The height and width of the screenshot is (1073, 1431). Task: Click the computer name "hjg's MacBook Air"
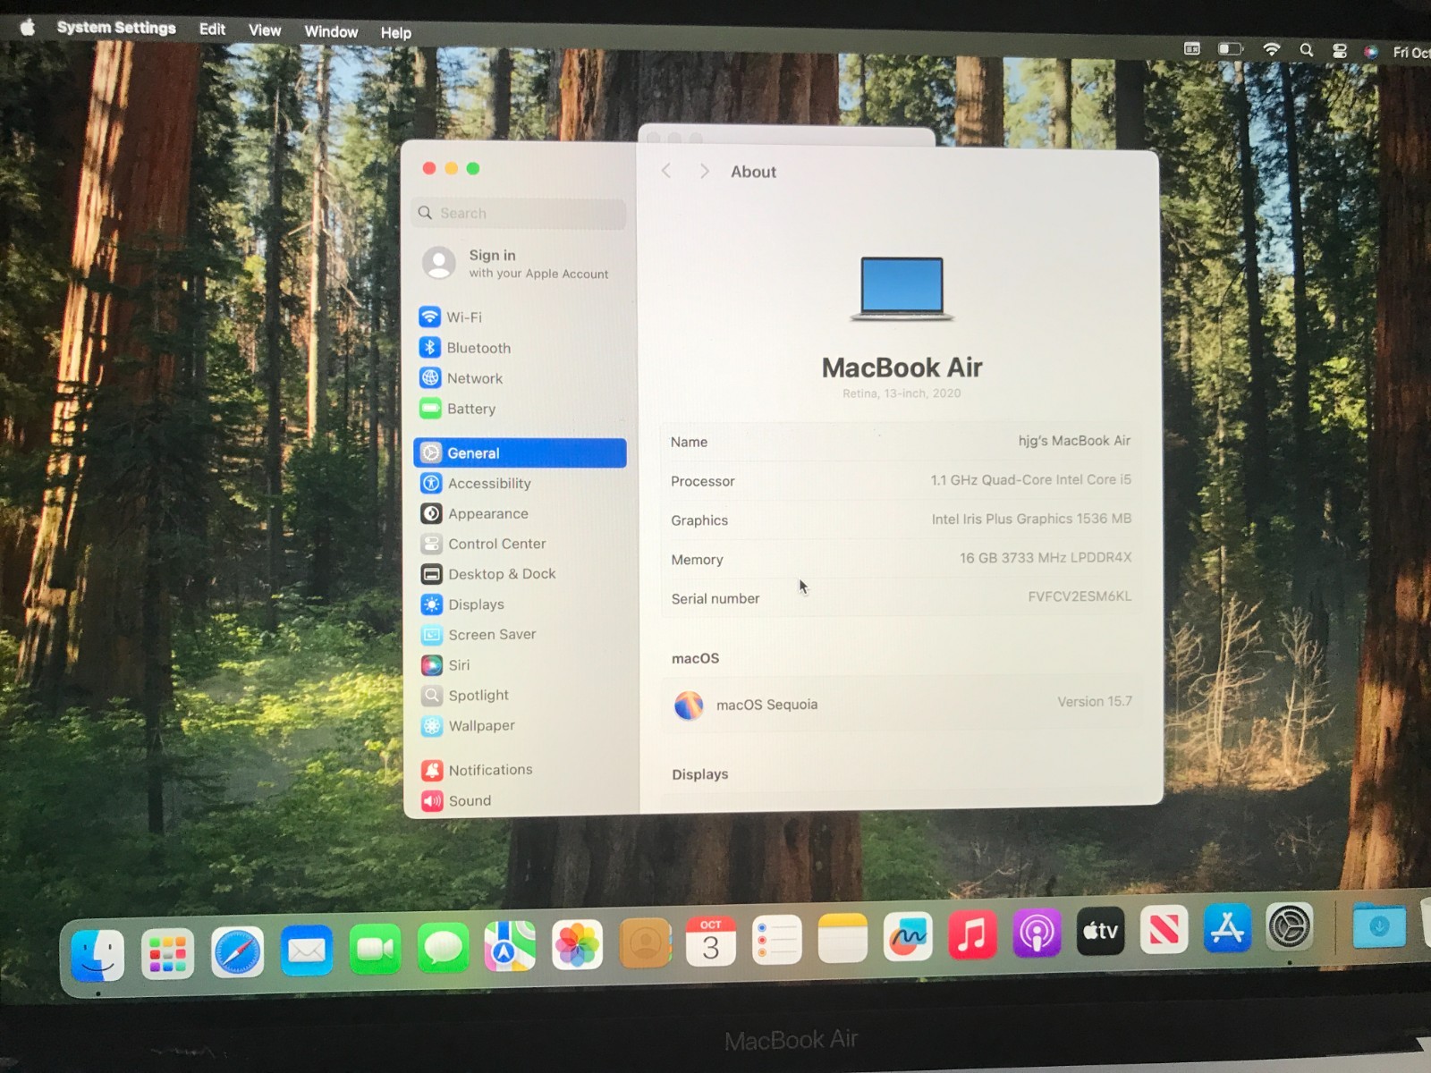(x=1074, y=441)
